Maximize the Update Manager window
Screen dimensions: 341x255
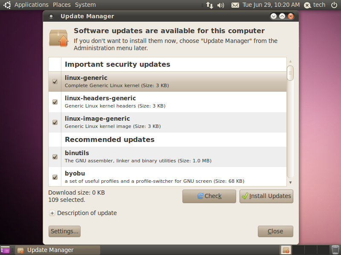coord(282,16)
